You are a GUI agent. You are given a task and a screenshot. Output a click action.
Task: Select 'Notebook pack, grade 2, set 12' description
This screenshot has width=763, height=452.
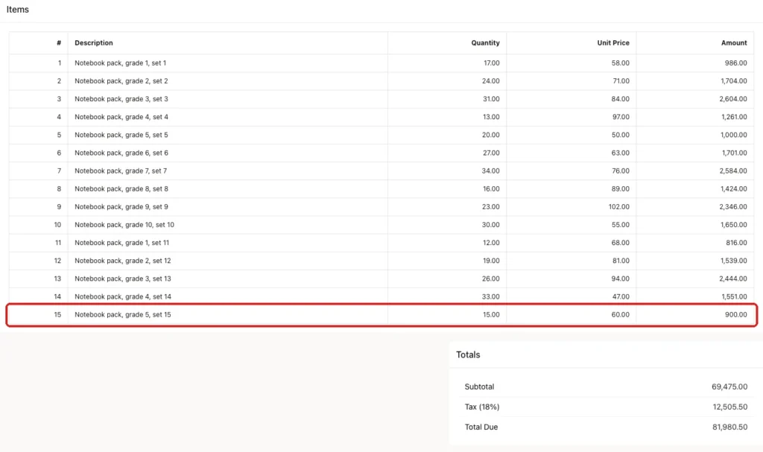123,261
